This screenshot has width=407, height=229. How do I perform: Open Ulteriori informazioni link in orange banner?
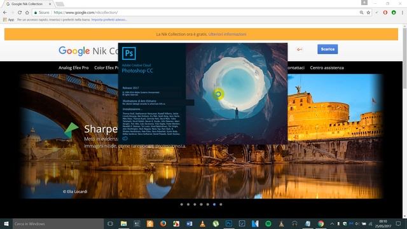[227, 34]
